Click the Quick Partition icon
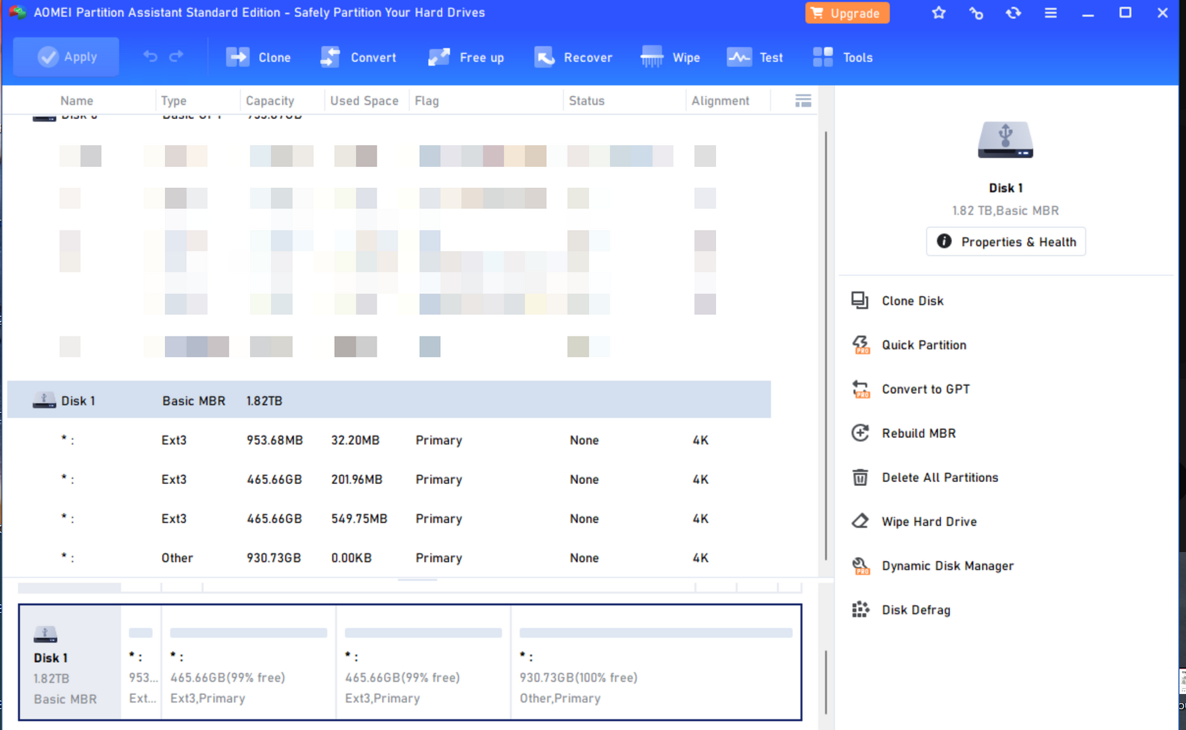Viewport: 1186px width, 730px height. tap(860, 345)
